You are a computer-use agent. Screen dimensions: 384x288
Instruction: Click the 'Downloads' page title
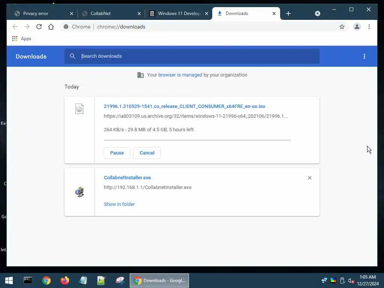pyautogui.click(x=31, y=56)
